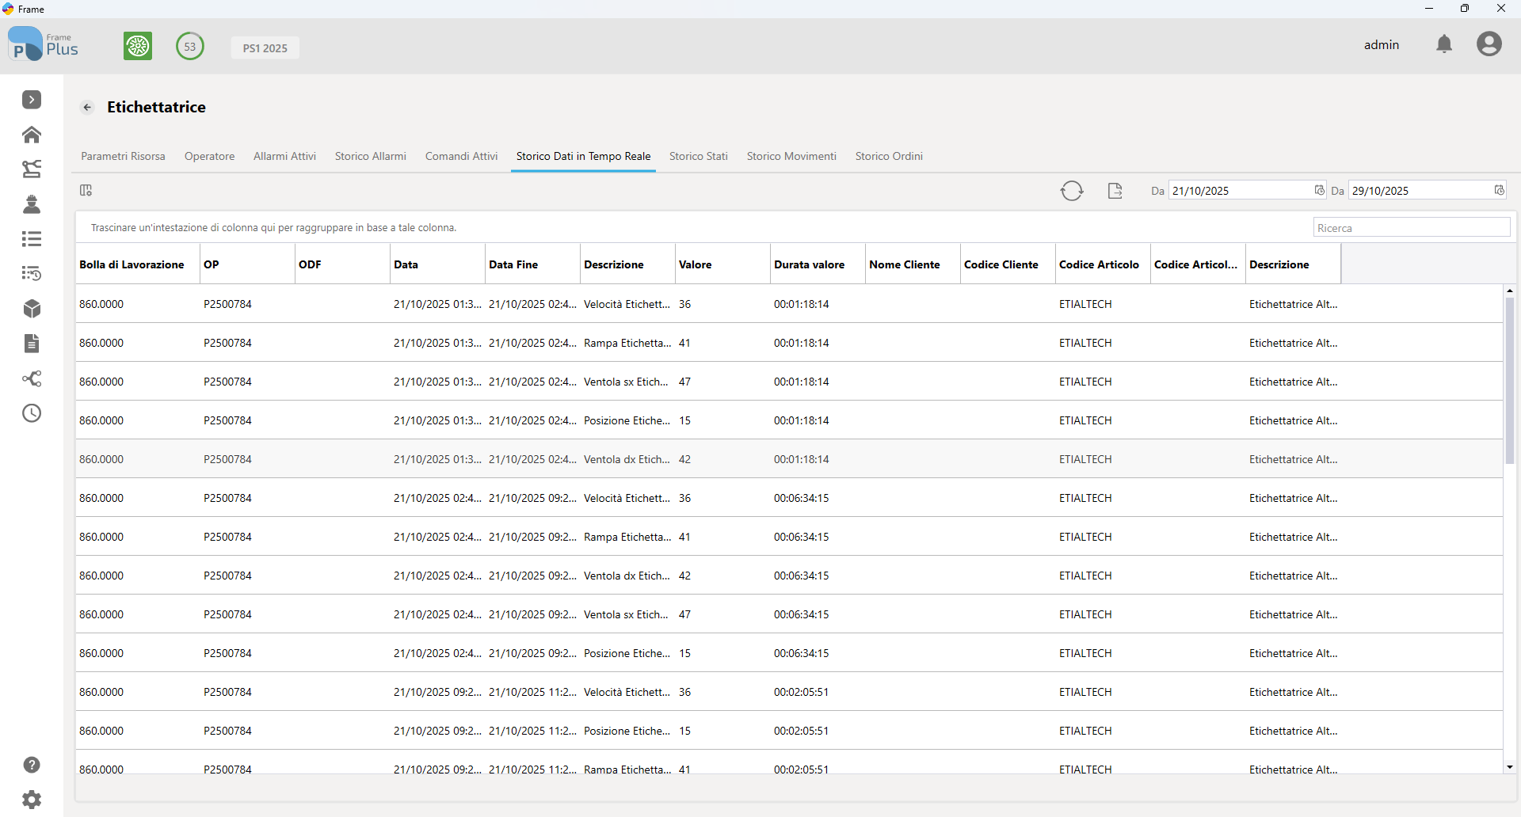Viewport: 1521px width, 817px height.
Task: Sort by the Durata valore column header
Action: [818, 264]
